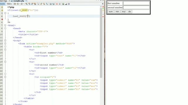Click 'second number' text in code line 20
Image resolution: width=188 pixels, height=105 pixels.
(48, 65)
